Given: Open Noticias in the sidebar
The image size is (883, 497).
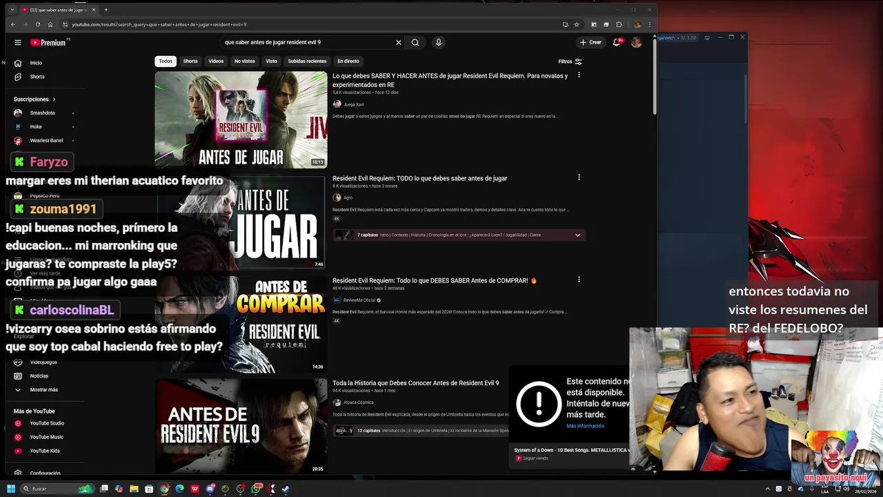Looking at the screenshot, I should 39,376.
